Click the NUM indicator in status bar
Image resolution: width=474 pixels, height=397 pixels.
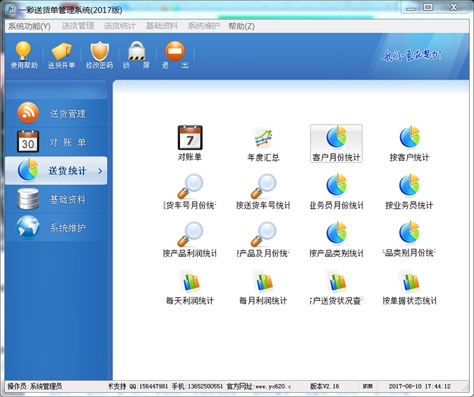(x=367, y=386)
